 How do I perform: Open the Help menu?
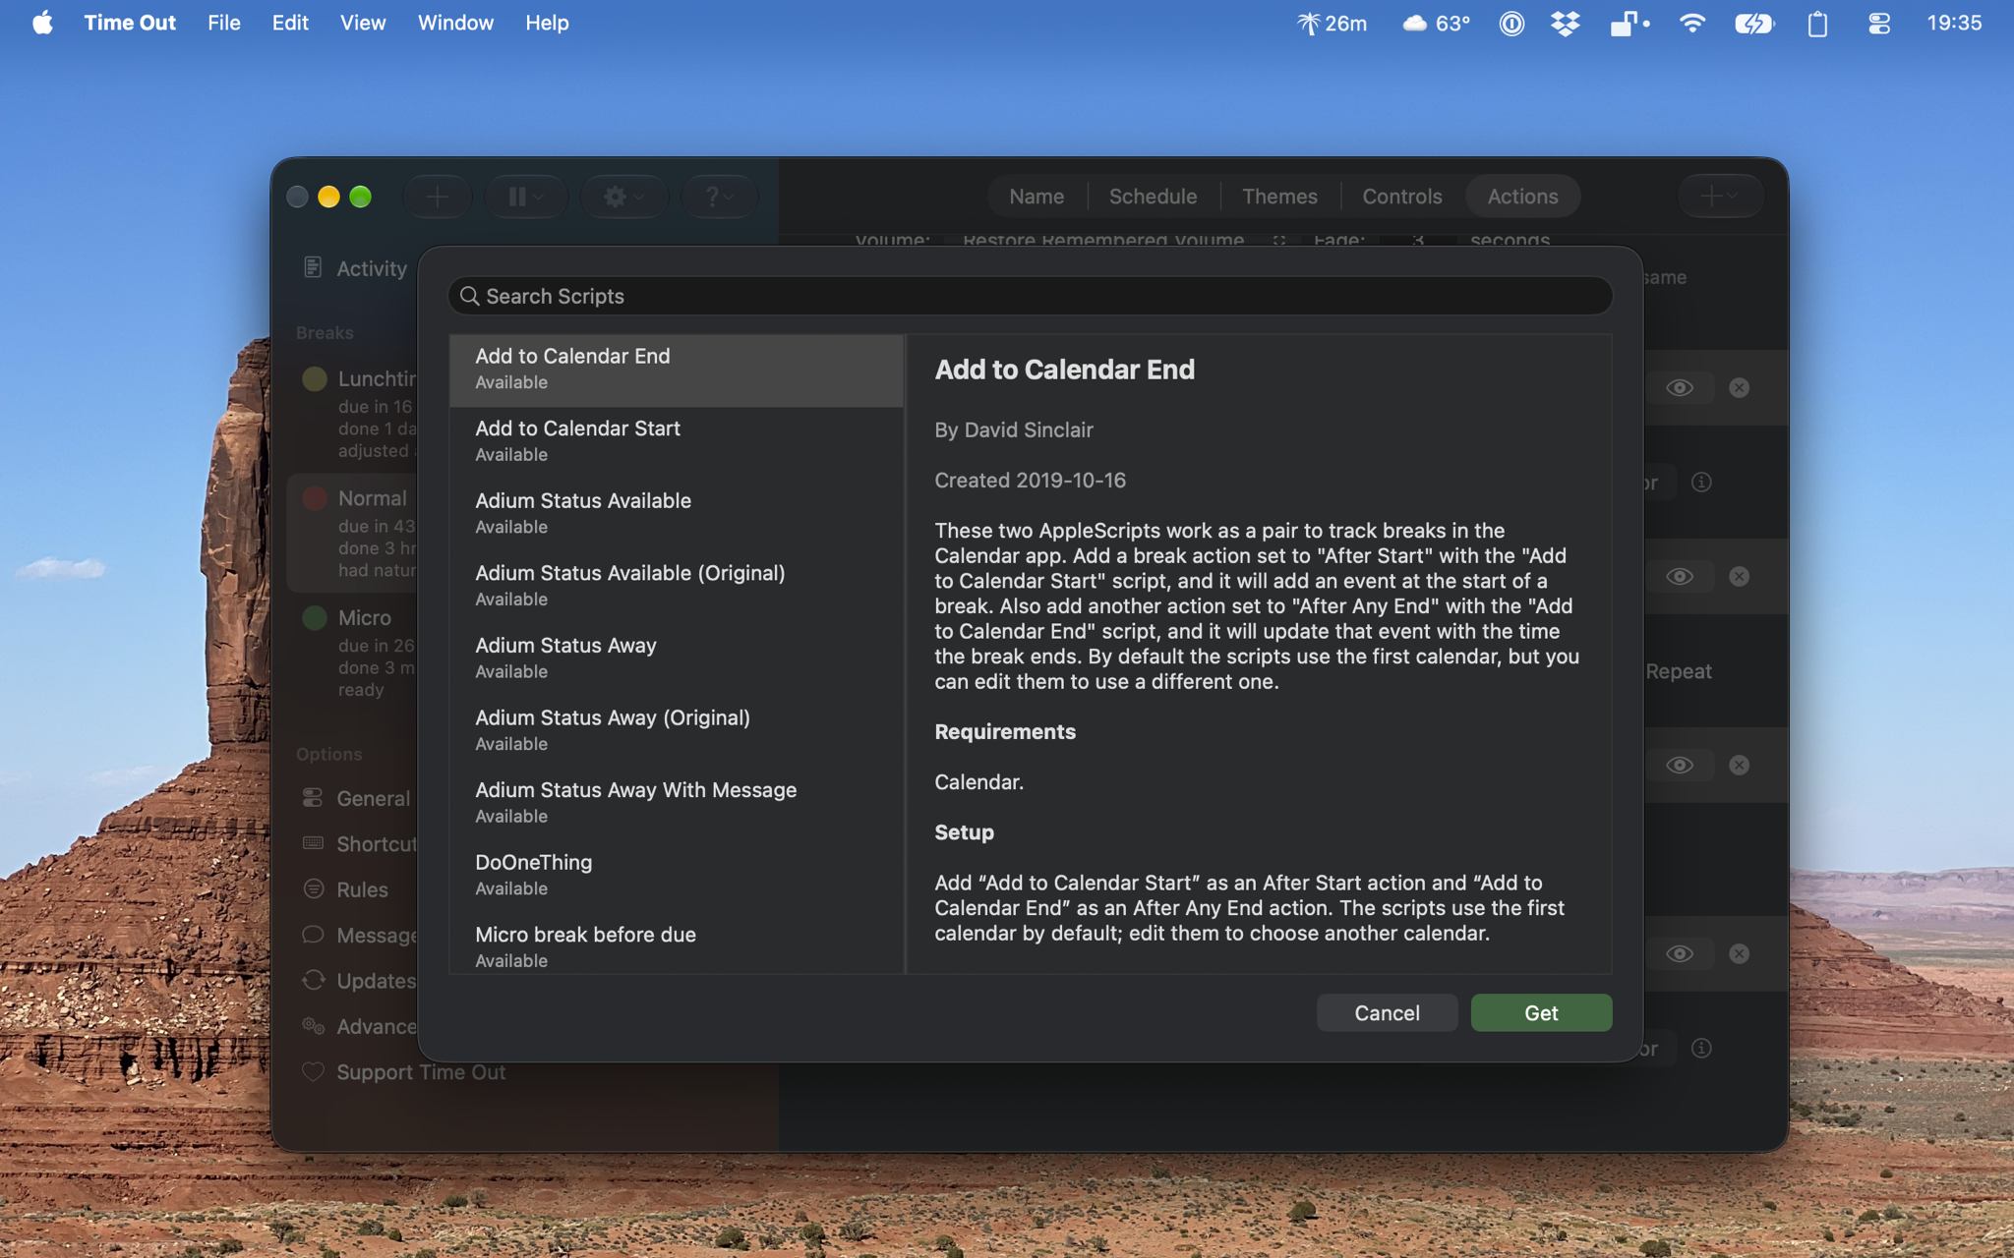click(547, 23)
